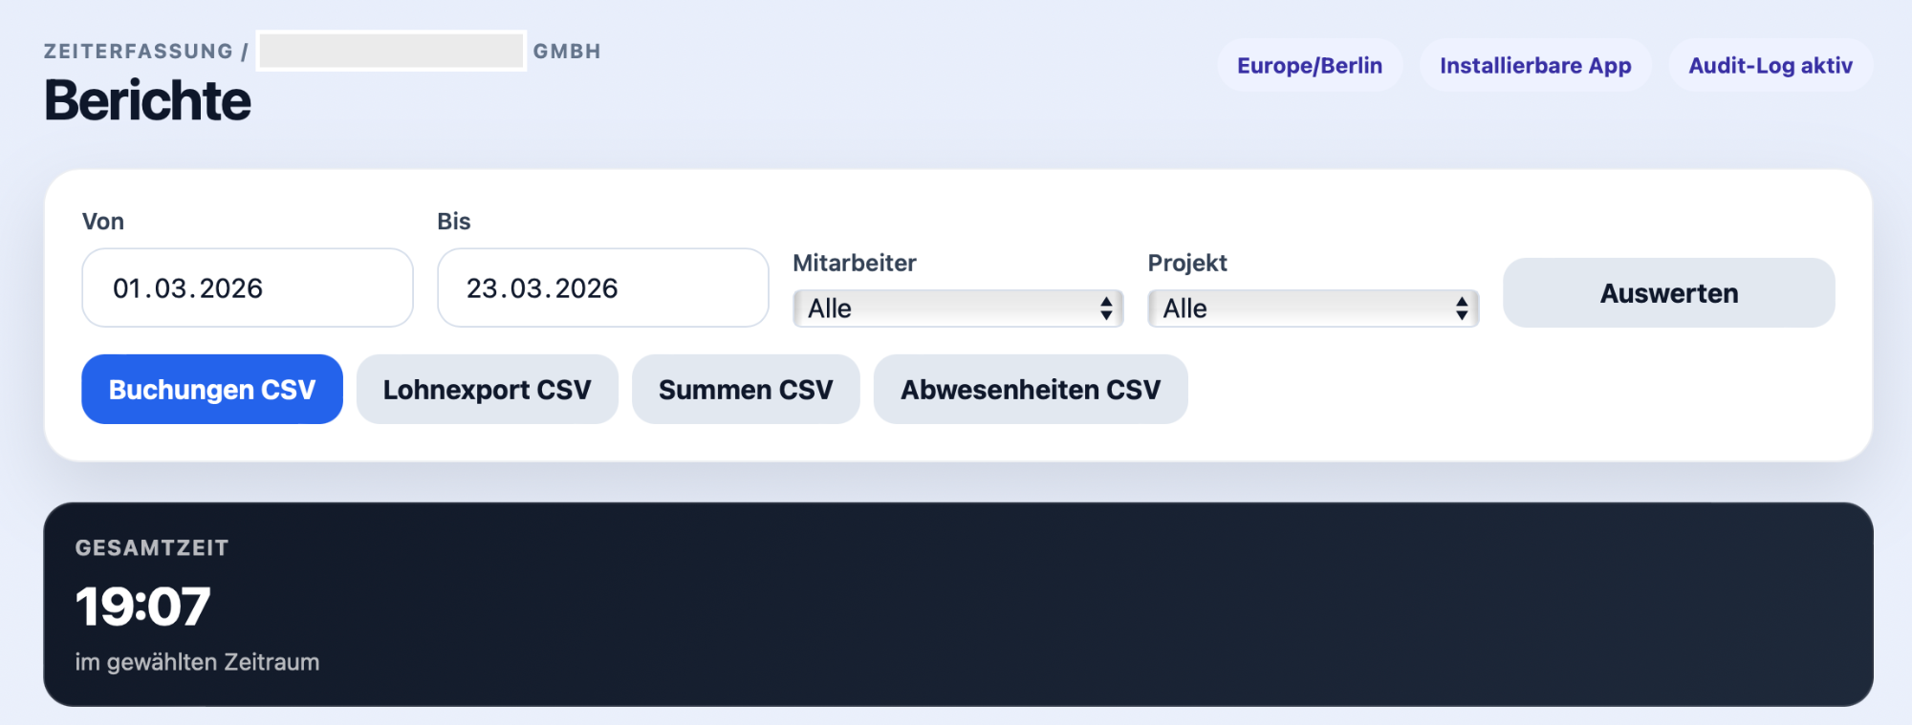
Task: Click the Mitarbeiter field label
Action: coord(855,263)
